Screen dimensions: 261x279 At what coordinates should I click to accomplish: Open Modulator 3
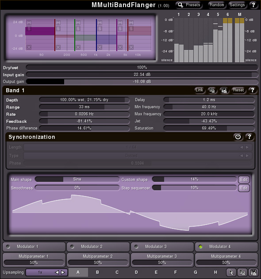[x=162, y=247]
